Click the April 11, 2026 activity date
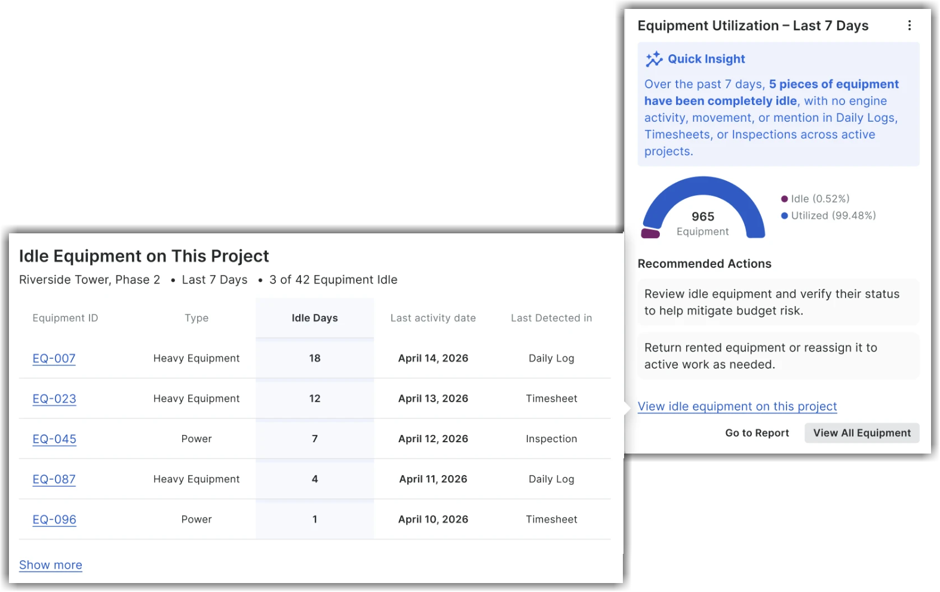 pyautogui.click(x=433, y=479)
